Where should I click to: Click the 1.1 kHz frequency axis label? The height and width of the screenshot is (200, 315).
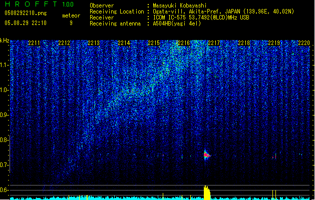[5, 65]
